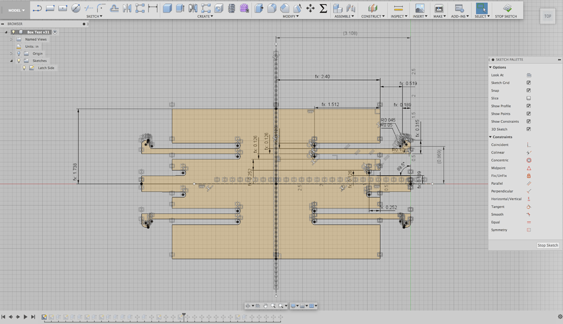Click the timeline play button
Image resolution: width=563 pixels, height=324 pixels.
(25, 317)
